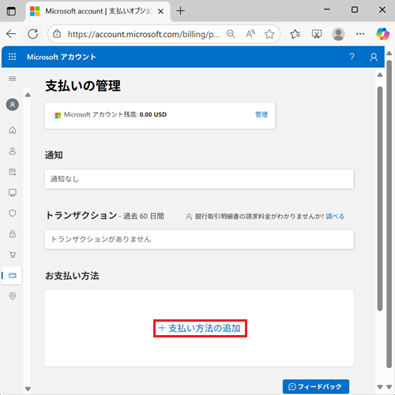This screenshot has height=395, width=395.
Task: Go to Home in the sidebar
Action: [x=13, y=130]
